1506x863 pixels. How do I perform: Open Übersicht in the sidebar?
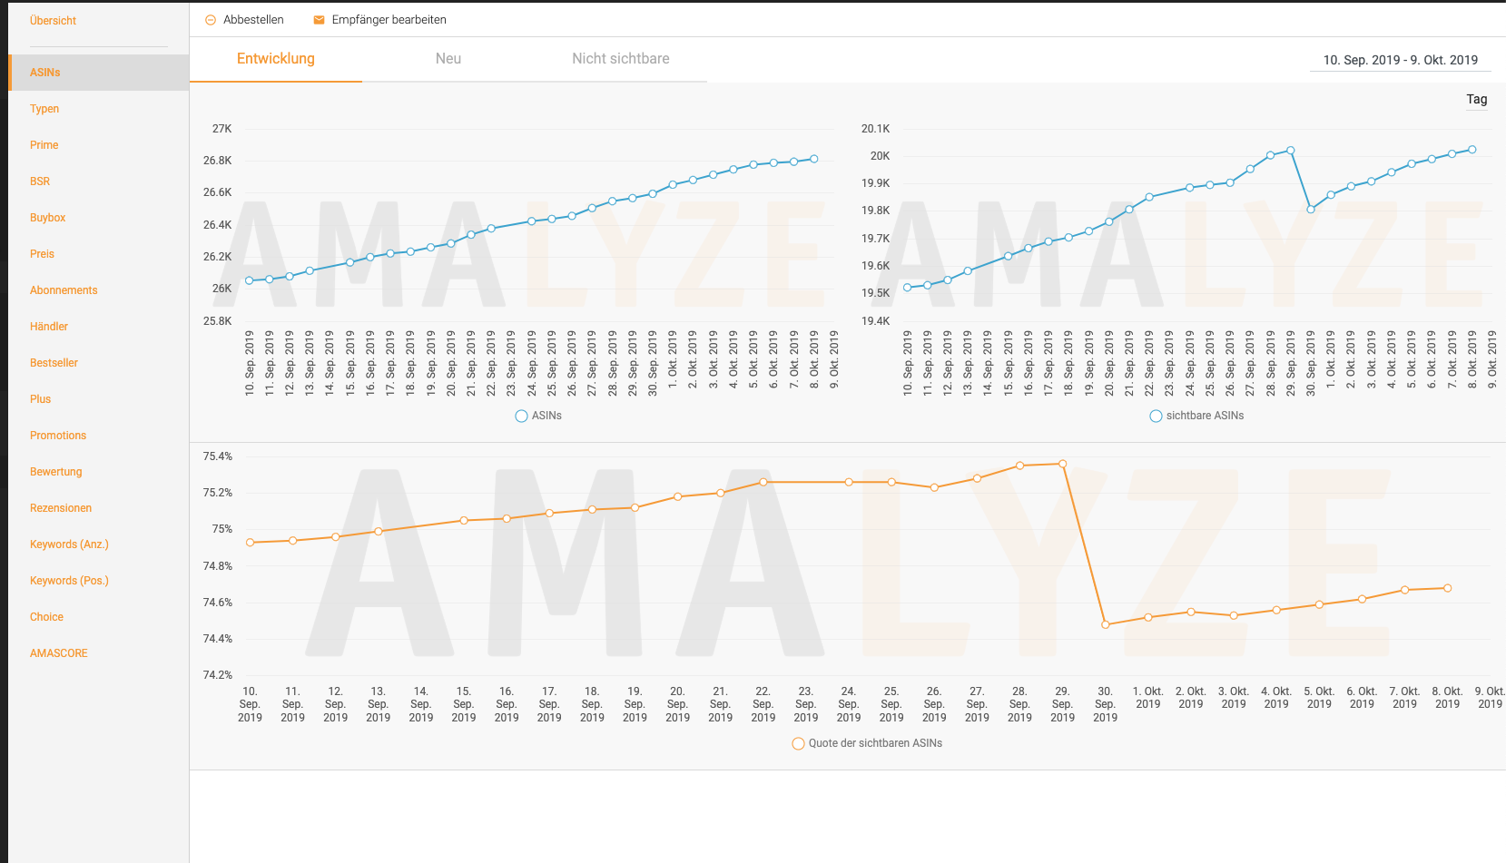pos(53,21)
